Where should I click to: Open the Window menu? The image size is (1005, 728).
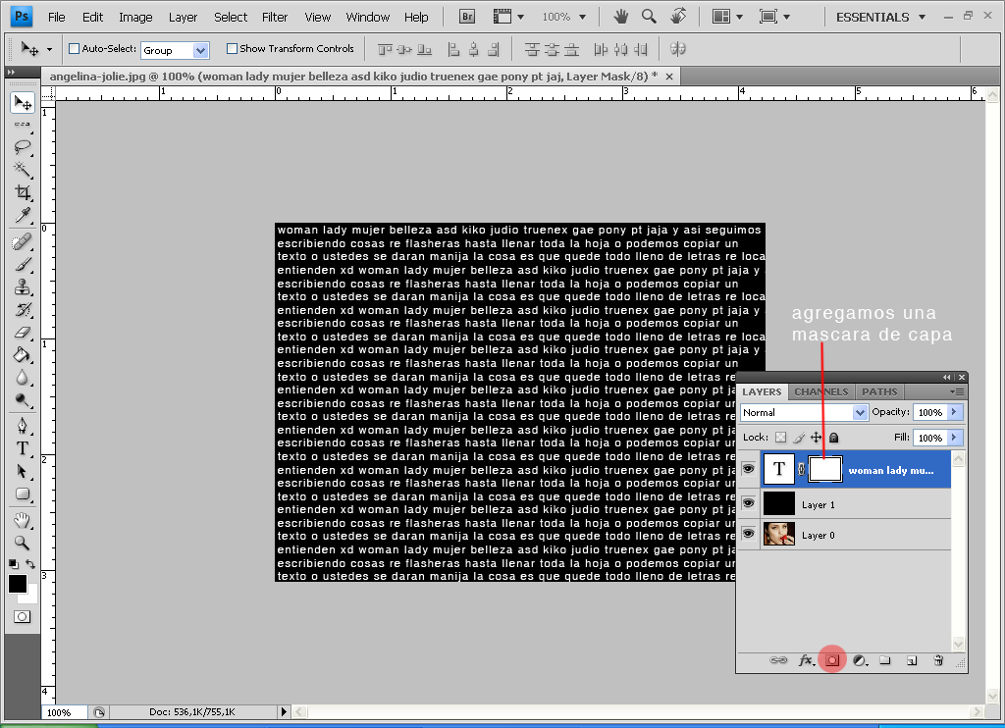tap(367, 18)
